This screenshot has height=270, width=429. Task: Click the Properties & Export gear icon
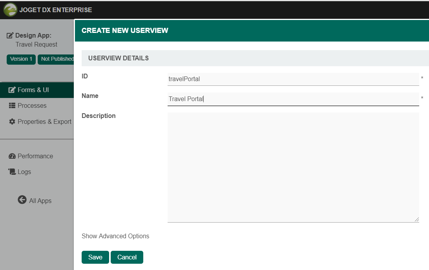[12, 121]
